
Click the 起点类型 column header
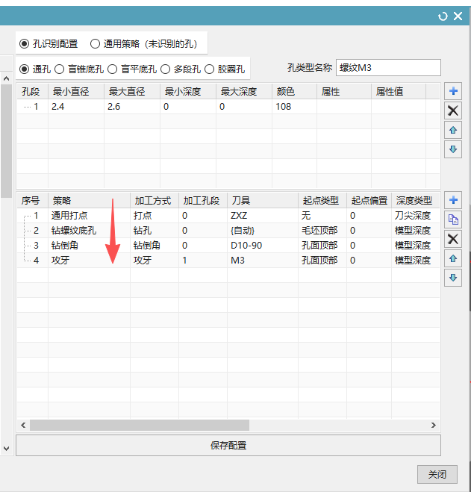click(x=322, y=201)
